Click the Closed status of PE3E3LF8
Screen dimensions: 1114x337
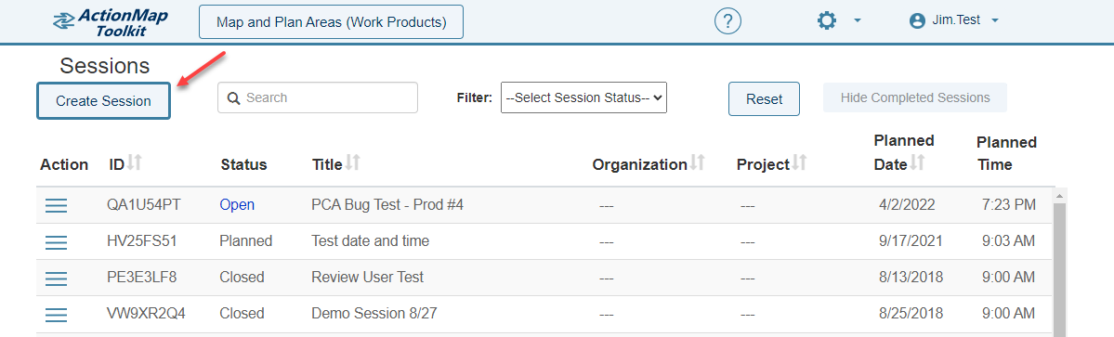coord(242,278)
